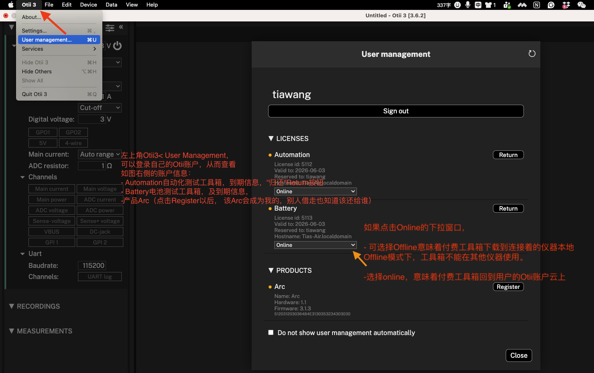
Task: Open the adjustments sliders icon above the sidebar
Action: click(x=110, y=27)
